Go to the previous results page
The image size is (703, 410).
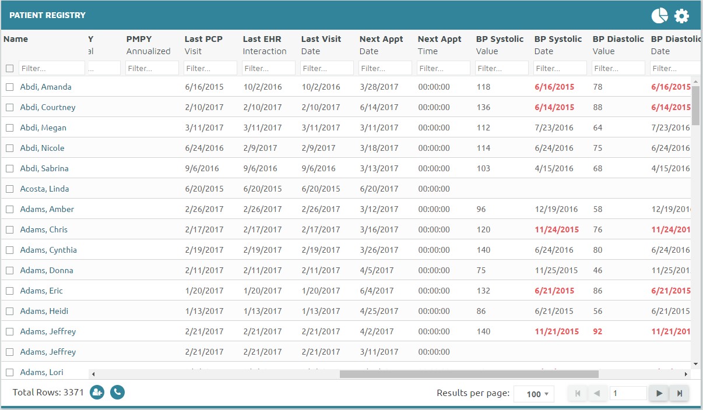coord(597,394)
